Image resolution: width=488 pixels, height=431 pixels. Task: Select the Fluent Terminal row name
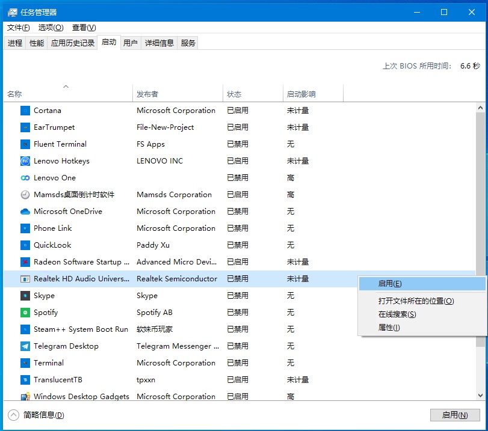coord(60,144)
